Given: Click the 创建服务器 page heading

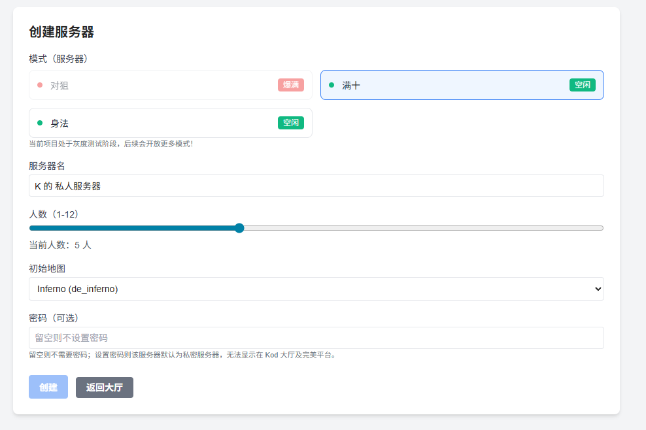Looking at the screenshot, I should coord(61,32).
